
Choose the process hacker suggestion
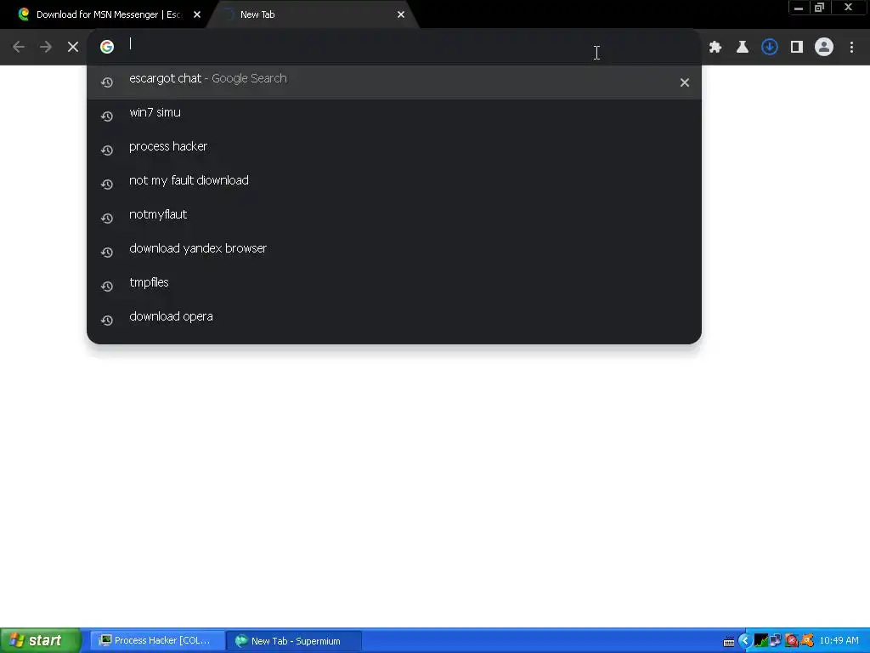pyautogui.click(x=394, y=150)
